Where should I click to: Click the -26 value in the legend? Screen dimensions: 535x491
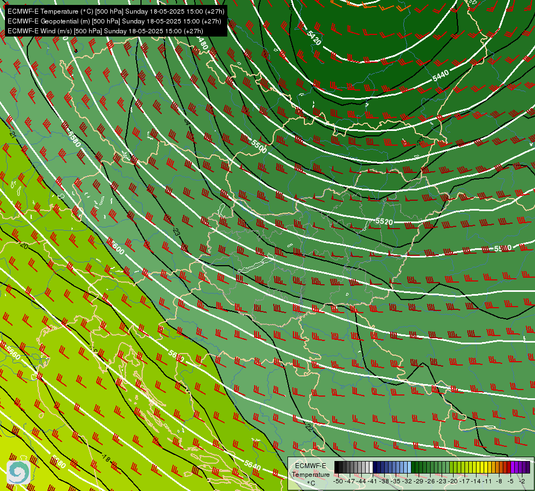click(x=430, y=481)
